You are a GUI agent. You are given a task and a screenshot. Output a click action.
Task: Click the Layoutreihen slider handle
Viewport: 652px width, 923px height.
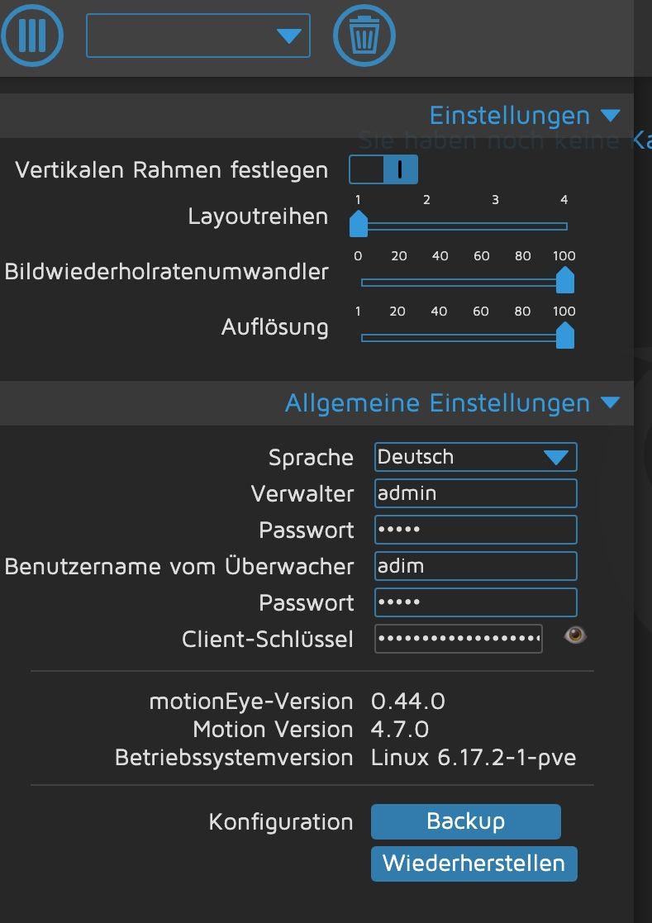(x=359, y=225)
